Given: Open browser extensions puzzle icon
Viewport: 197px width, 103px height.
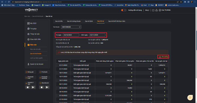Looking at the screenshot, I should pyautogui.click(x=185, y=2).
